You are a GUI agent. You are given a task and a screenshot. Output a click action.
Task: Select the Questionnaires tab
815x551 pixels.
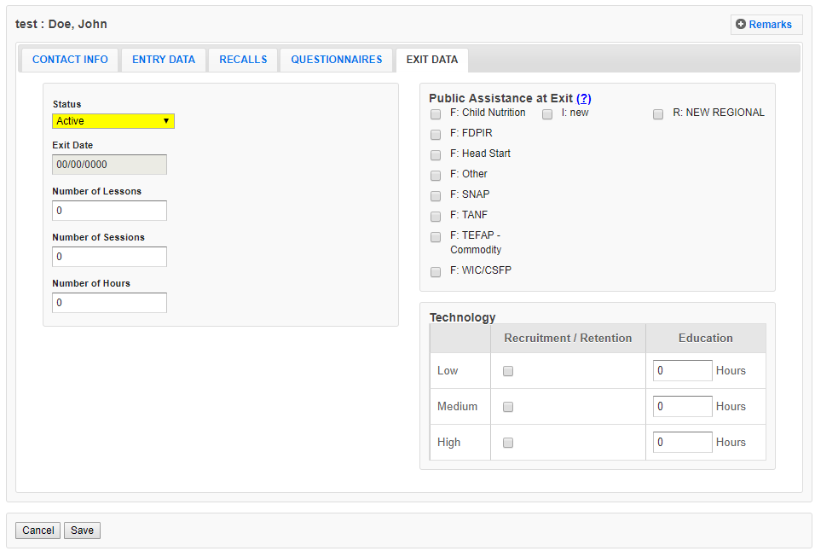click(336, 60)
